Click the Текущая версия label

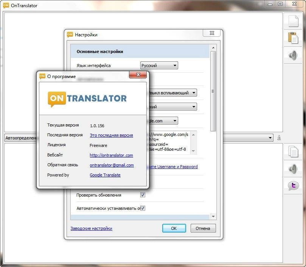[x=63, y=125]
